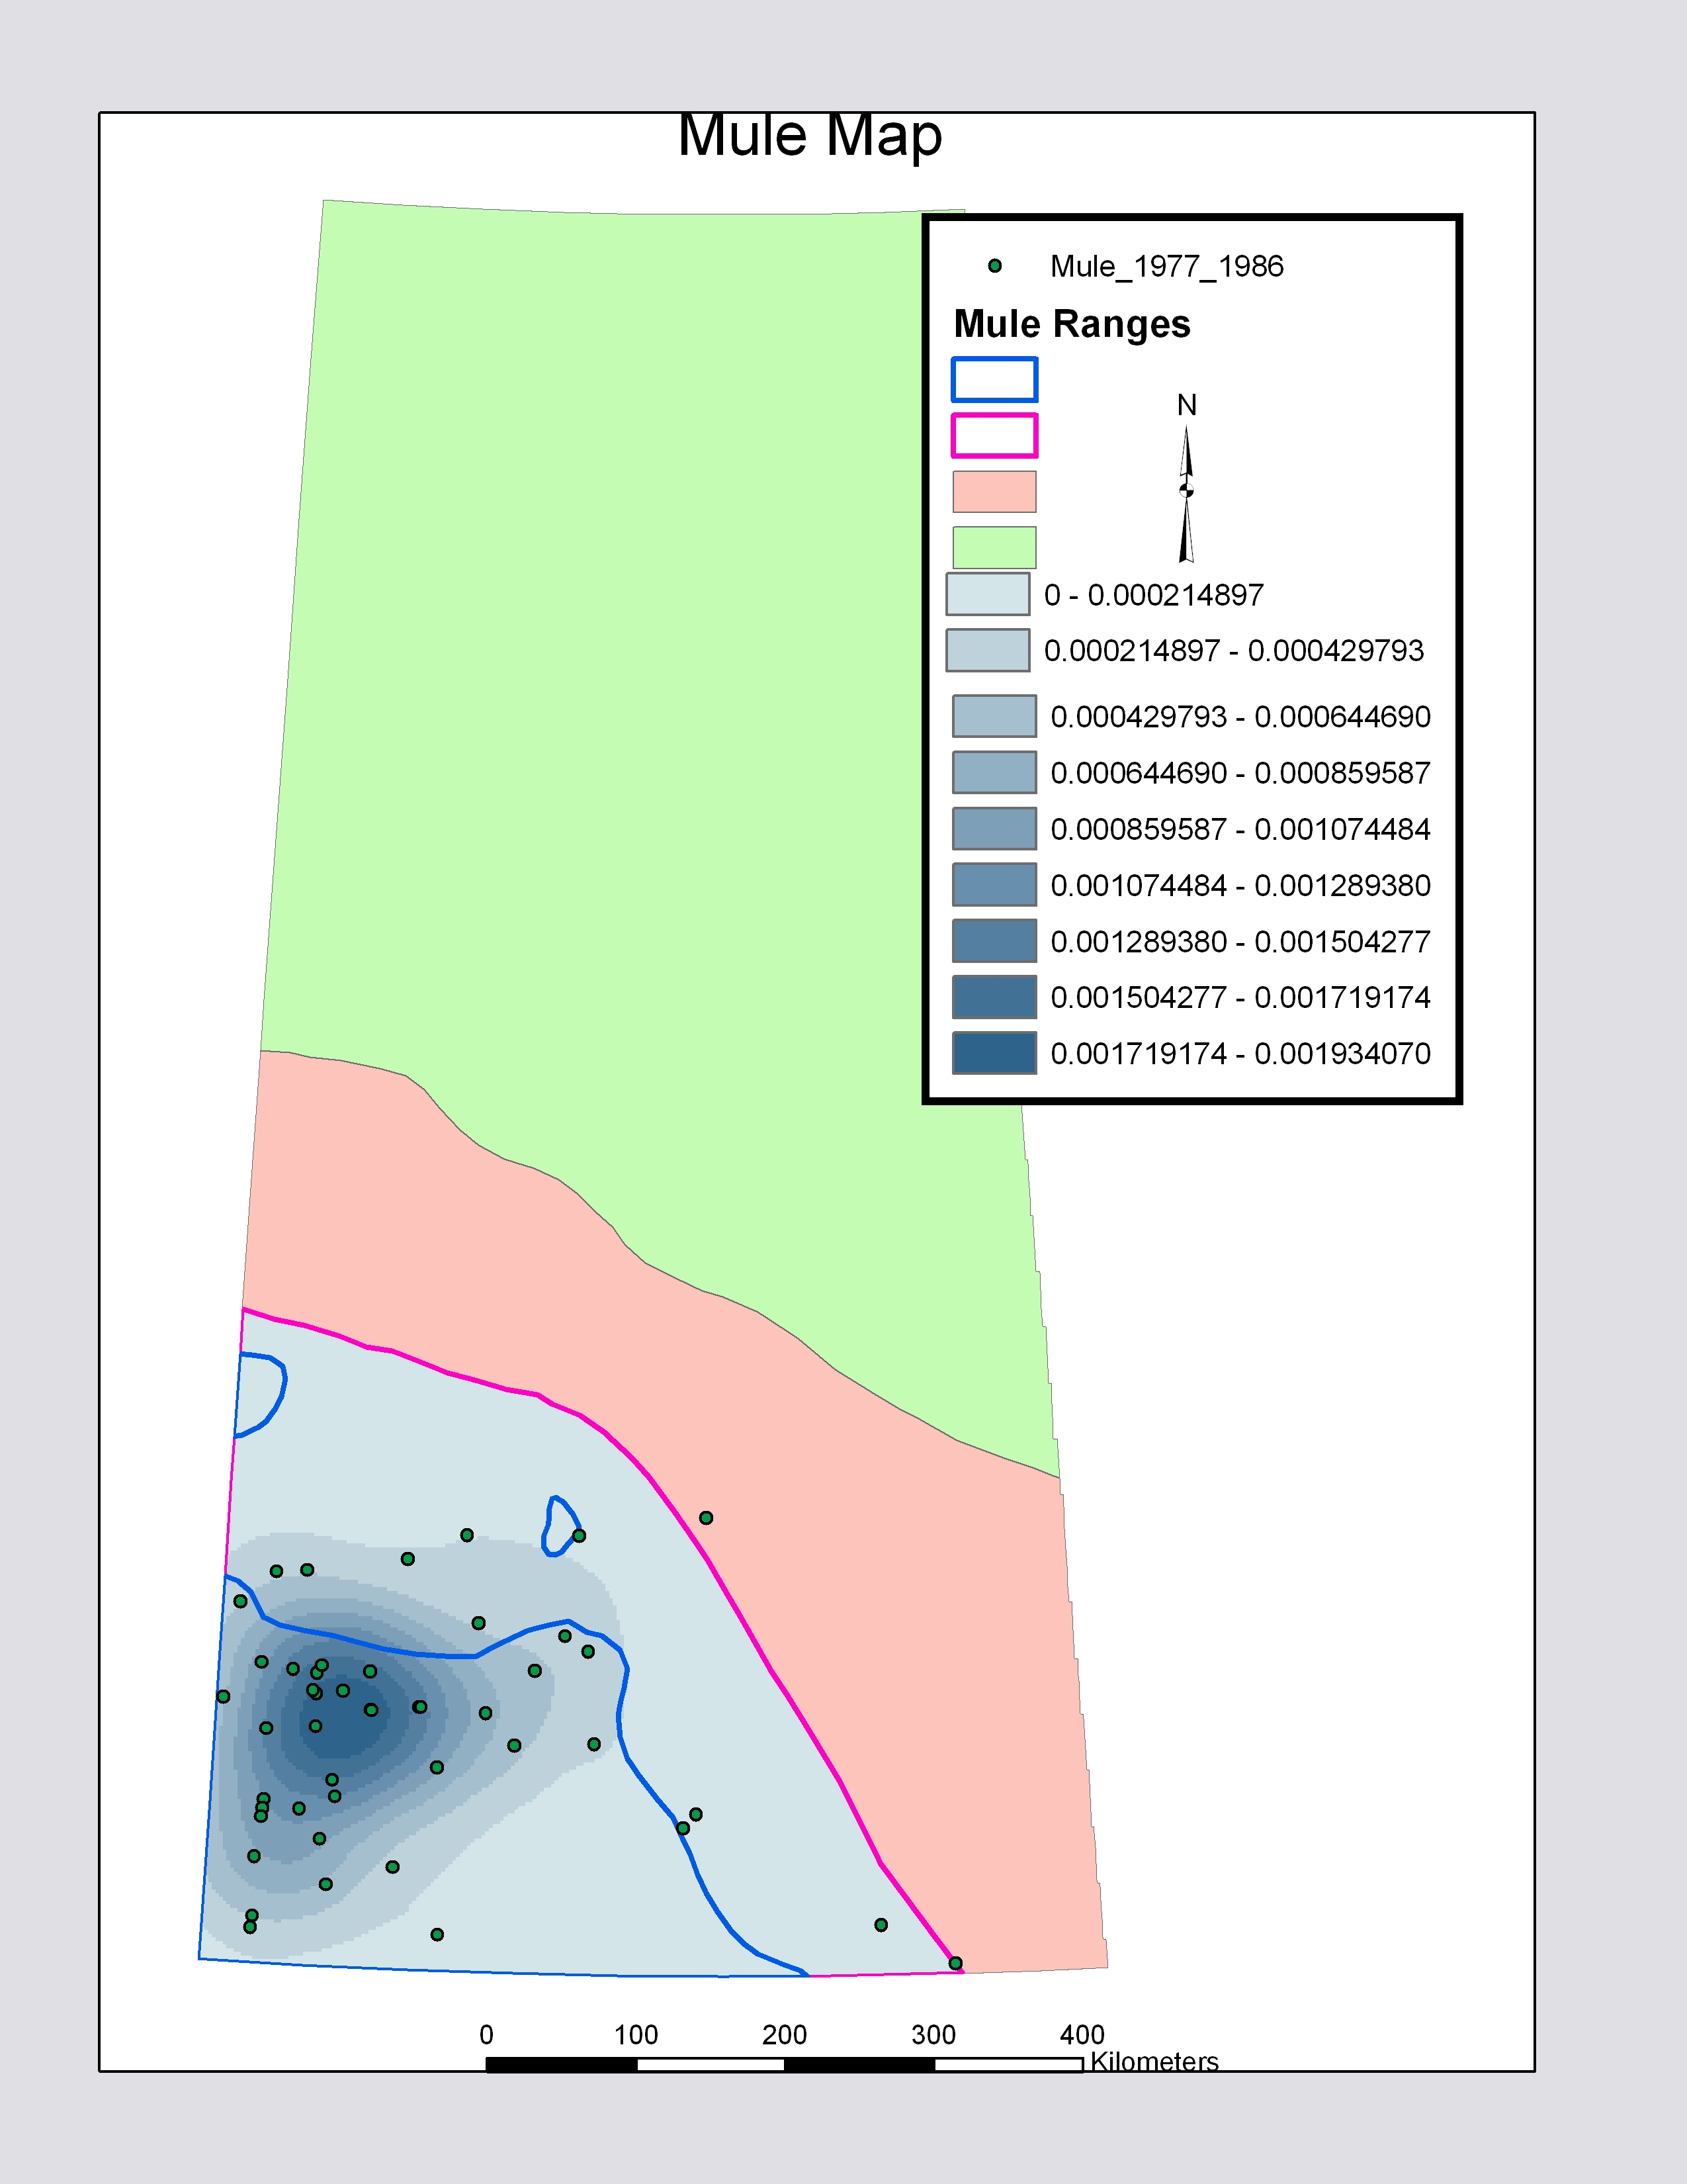The height and width of the screenshot is (2184, 1687).
Task: Click swatch for 0.001504277 - 0.001719174 class
Action: click(x=994, y=996)
